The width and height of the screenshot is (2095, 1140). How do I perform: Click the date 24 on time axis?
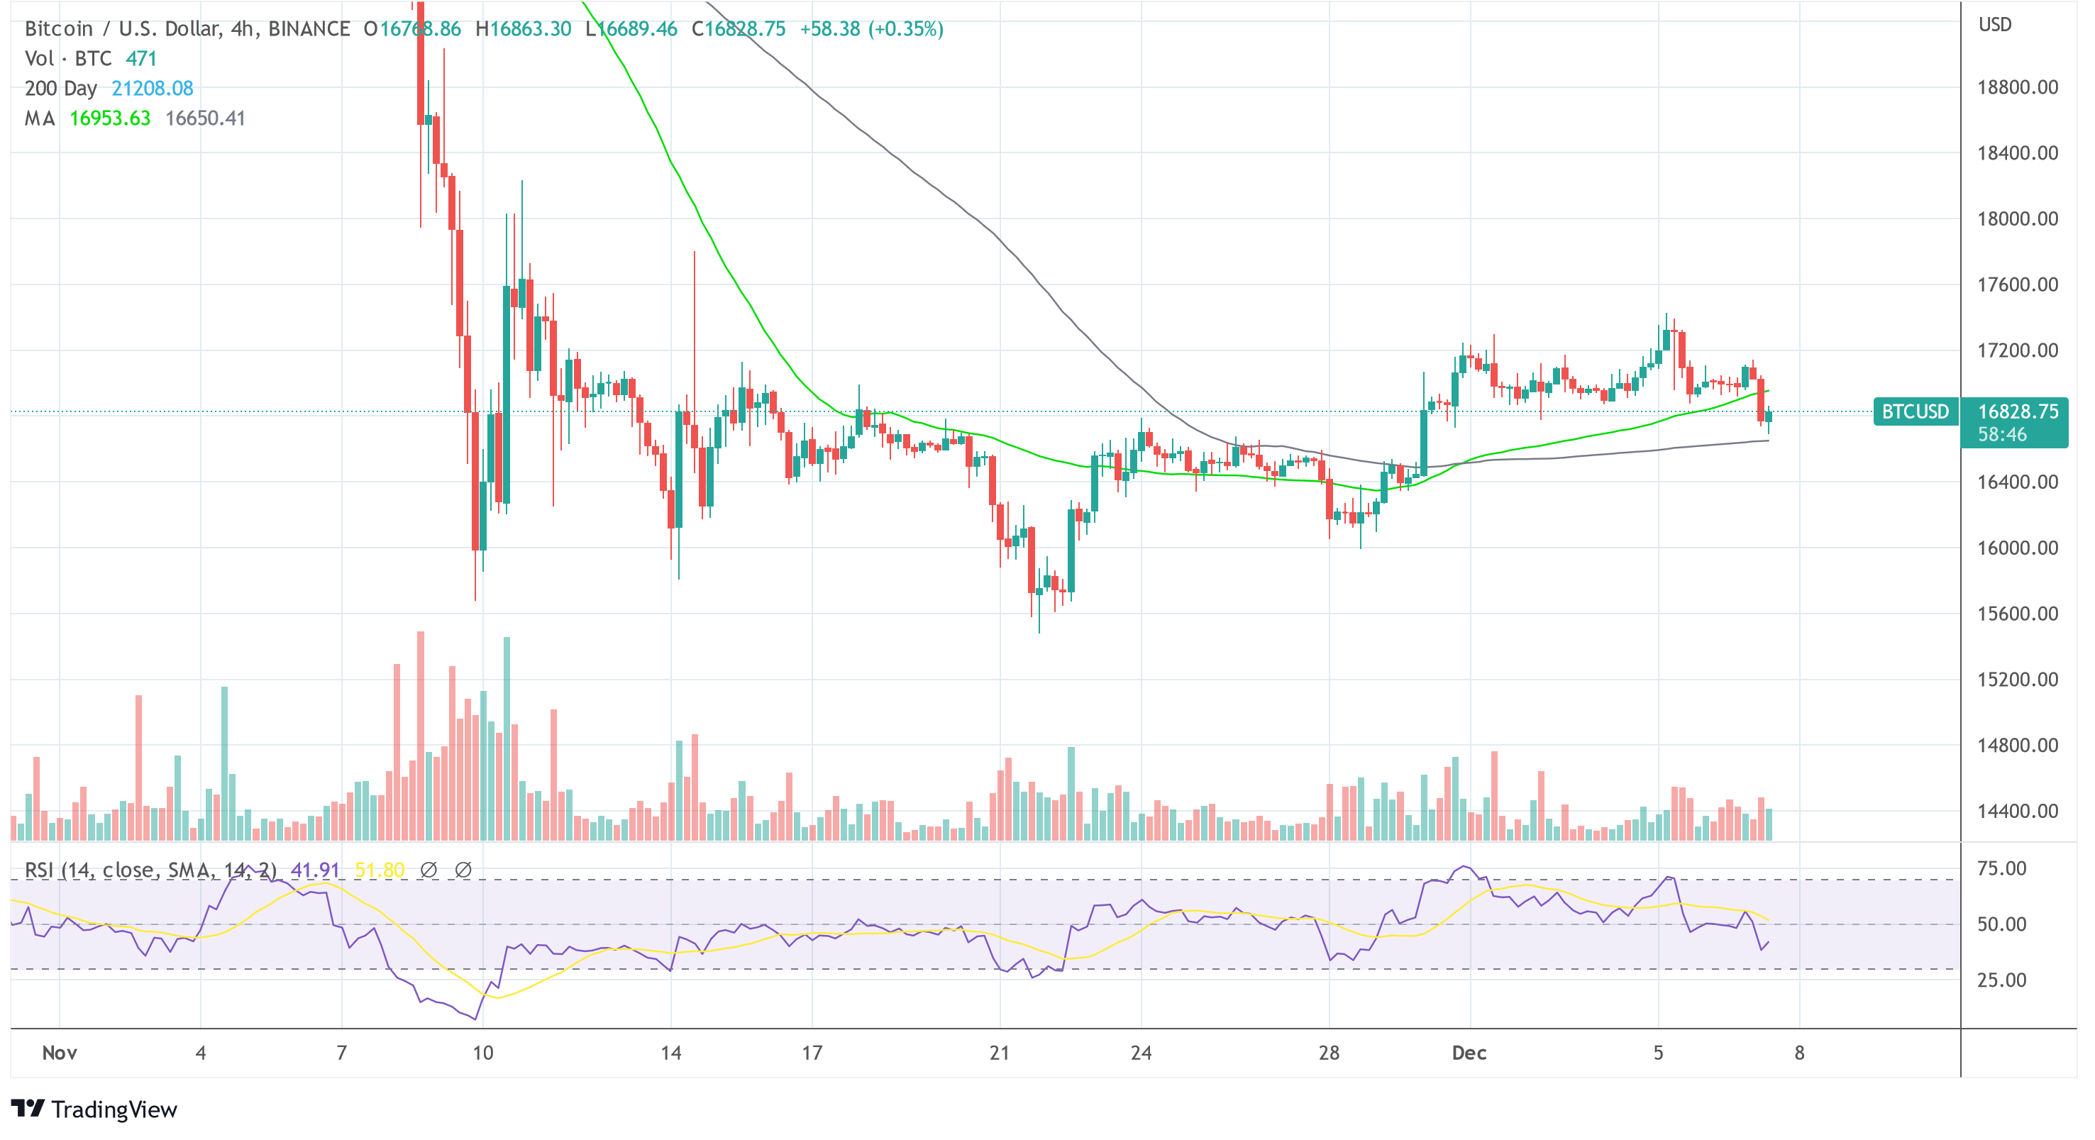coord(1141,1054)
